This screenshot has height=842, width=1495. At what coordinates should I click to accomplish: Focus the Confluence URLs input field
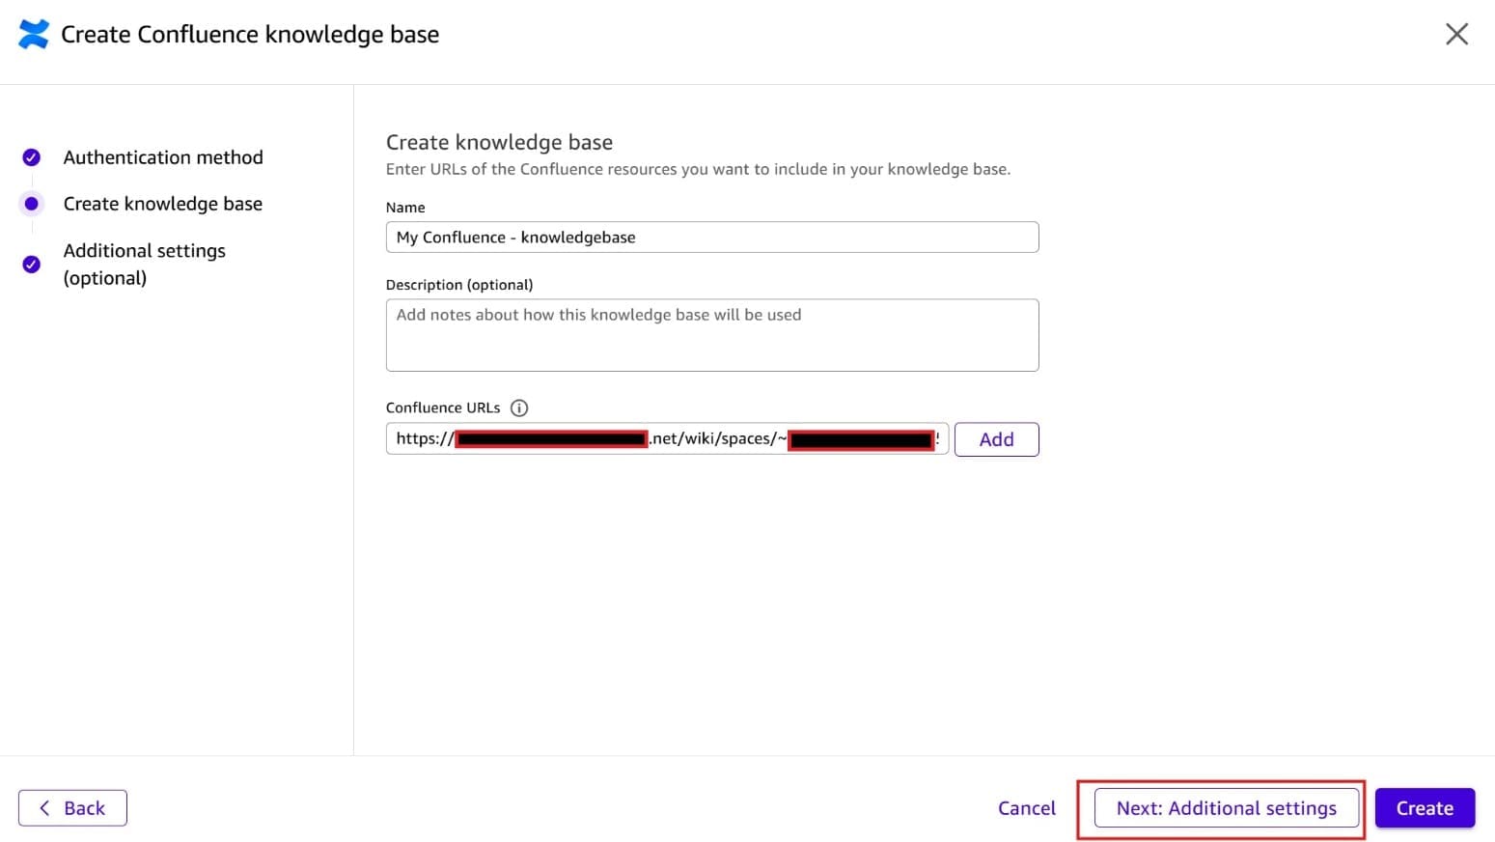coord(667,438)
